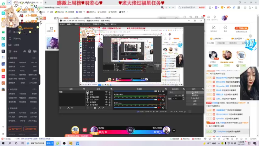The width and height of the screenshot is (259, 146).
Task: Open Windows taskbar search
Action: coord(10,143)
